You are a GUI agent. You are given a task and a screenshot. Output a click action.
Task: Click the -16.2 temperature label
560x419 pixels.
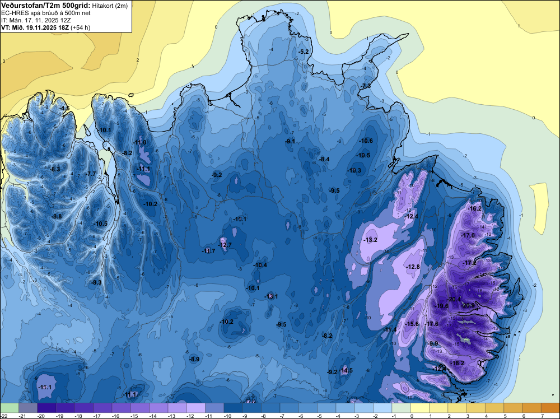[x=475, y=208]
